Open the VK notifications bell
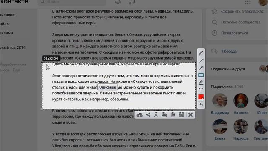Viewport: 268px width, 151px height. coord(118,2)
